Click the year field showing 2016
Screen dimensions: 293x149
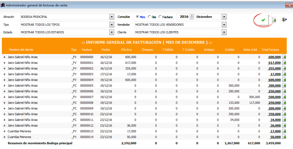(183, 17)
